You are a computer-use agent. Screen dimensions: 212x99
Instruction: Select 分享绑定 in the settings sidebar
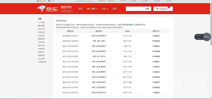tap(41, 42)
